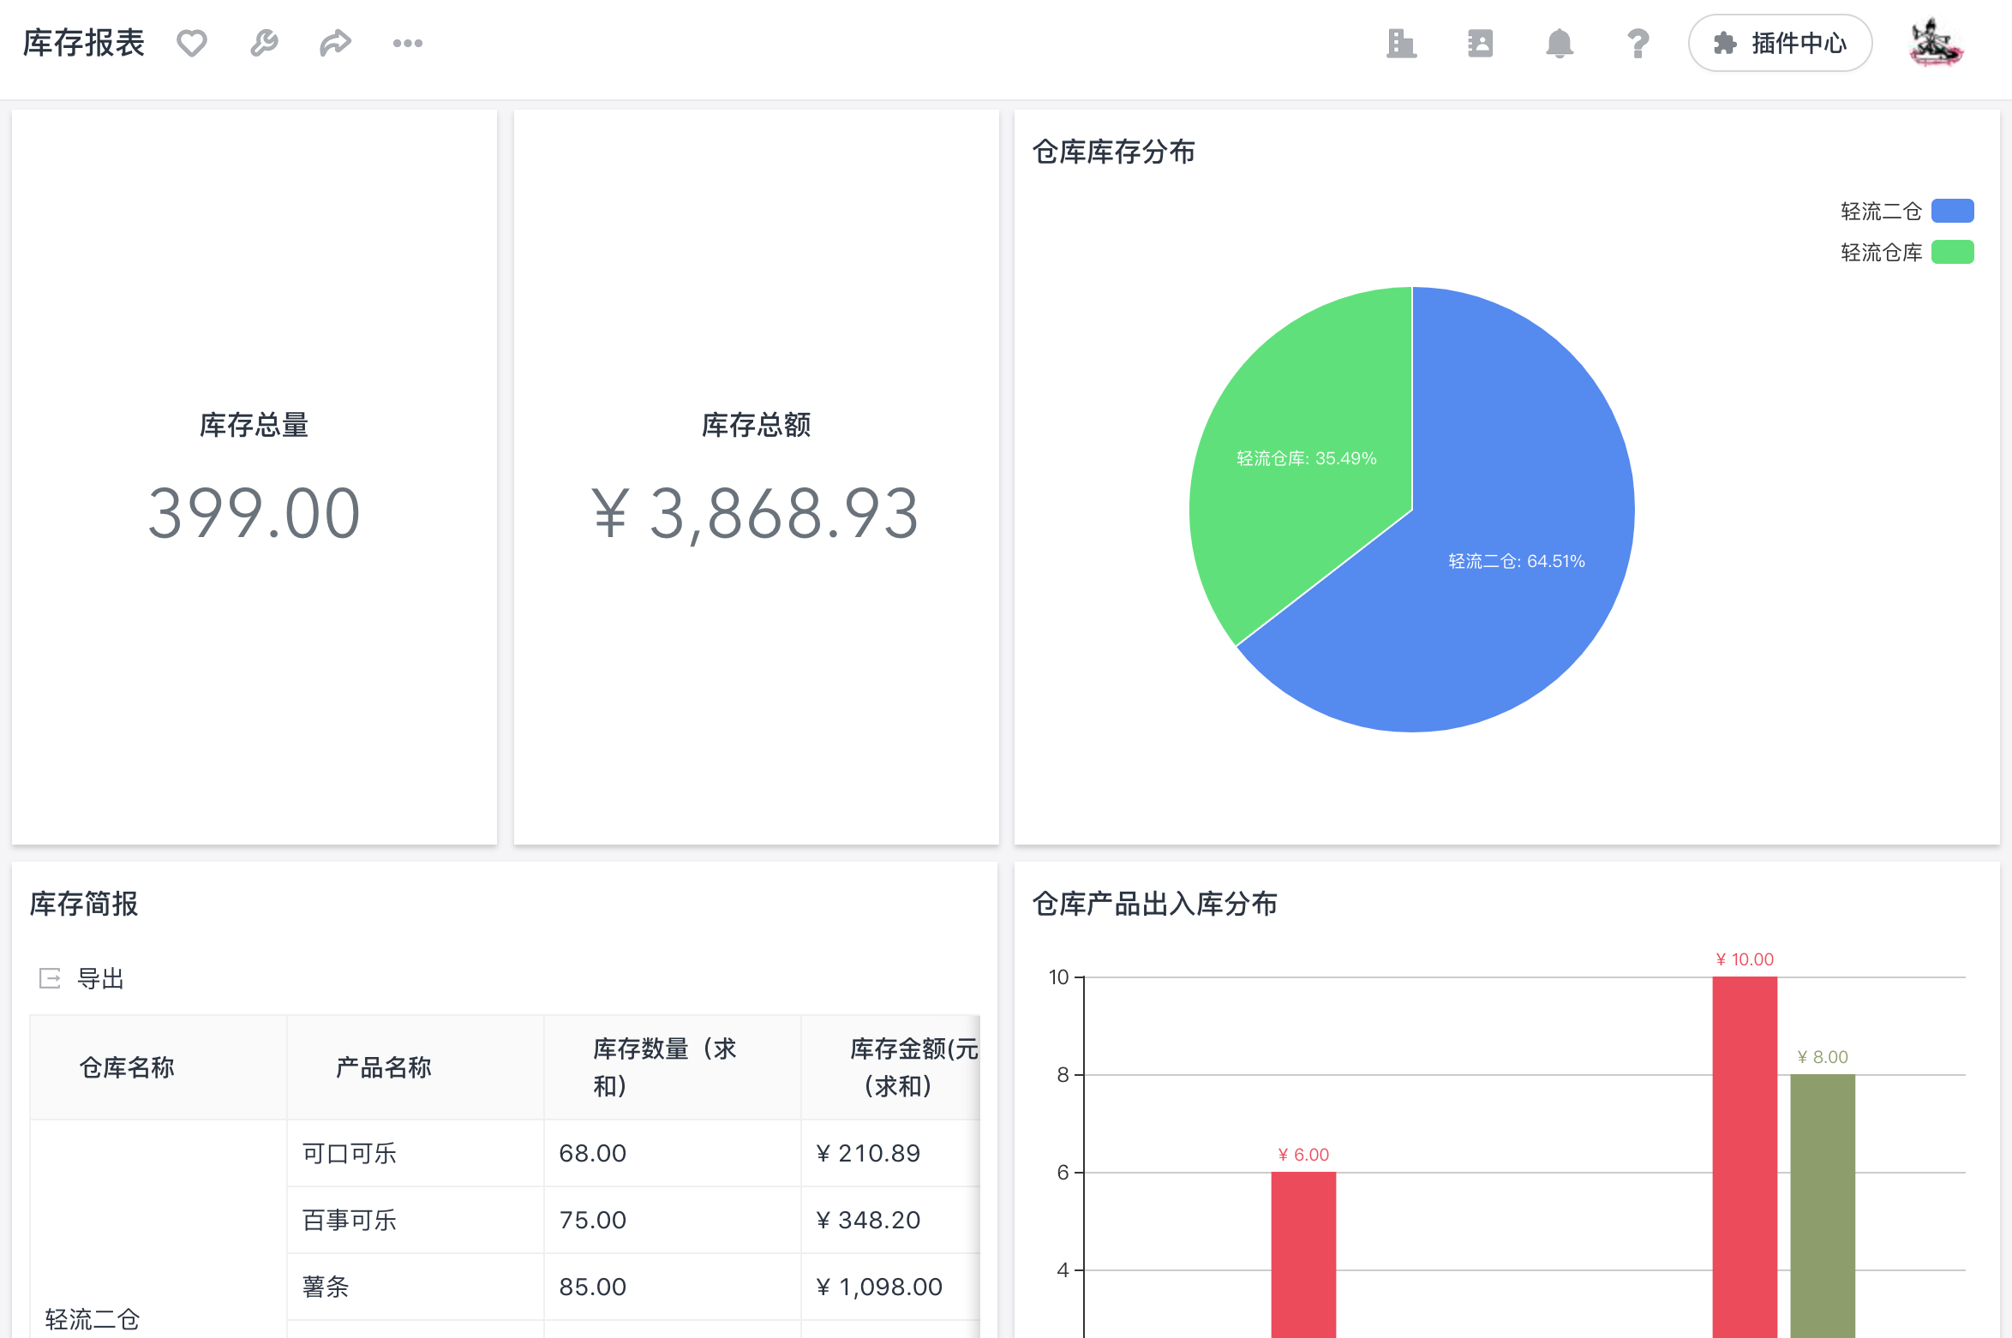This screenshot has width=2012, height=1338.
Task: Mark 库存报表 as favorite with heart icon
Action: [192, 42]
